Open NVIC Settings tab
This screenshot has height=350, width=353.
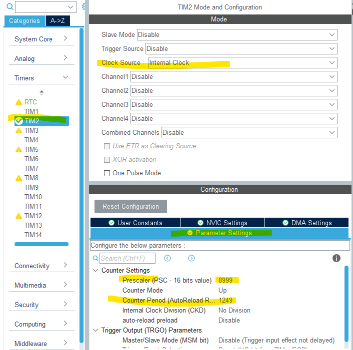(222, 223)
